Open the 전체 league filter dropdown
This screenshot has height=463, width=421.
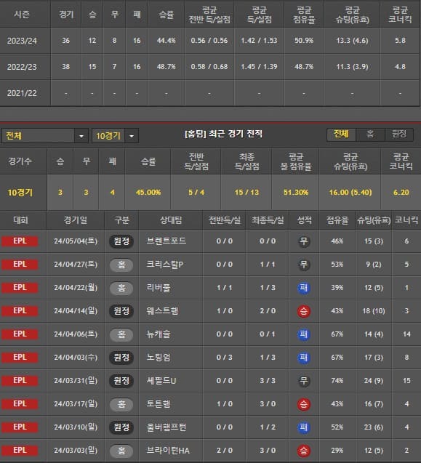click(45, 136)
